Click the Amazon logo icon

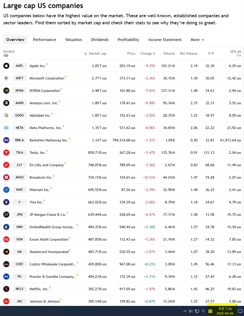6,103
